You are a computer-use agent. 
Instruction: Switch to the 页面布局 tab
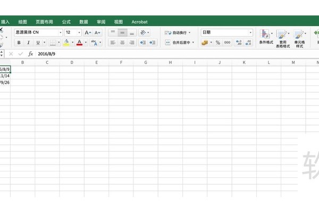click(44, 22)
